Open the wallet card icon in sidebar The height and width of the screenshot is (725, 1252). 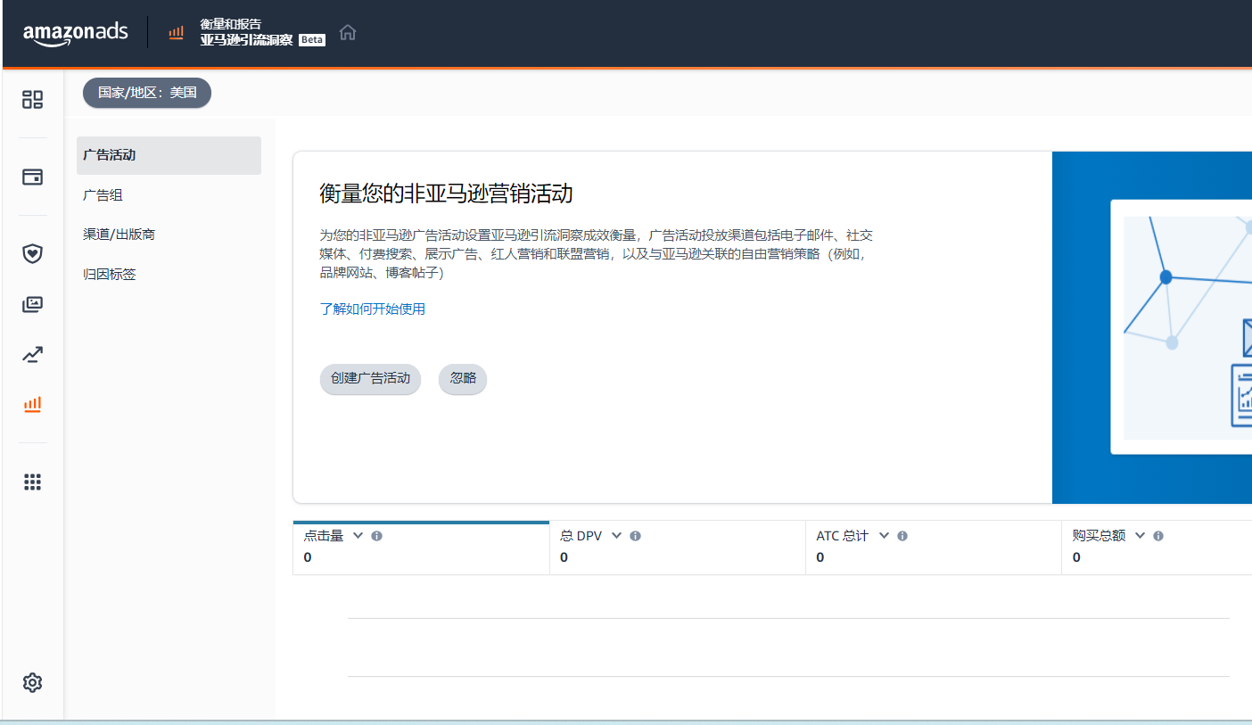tap(33, 177)
